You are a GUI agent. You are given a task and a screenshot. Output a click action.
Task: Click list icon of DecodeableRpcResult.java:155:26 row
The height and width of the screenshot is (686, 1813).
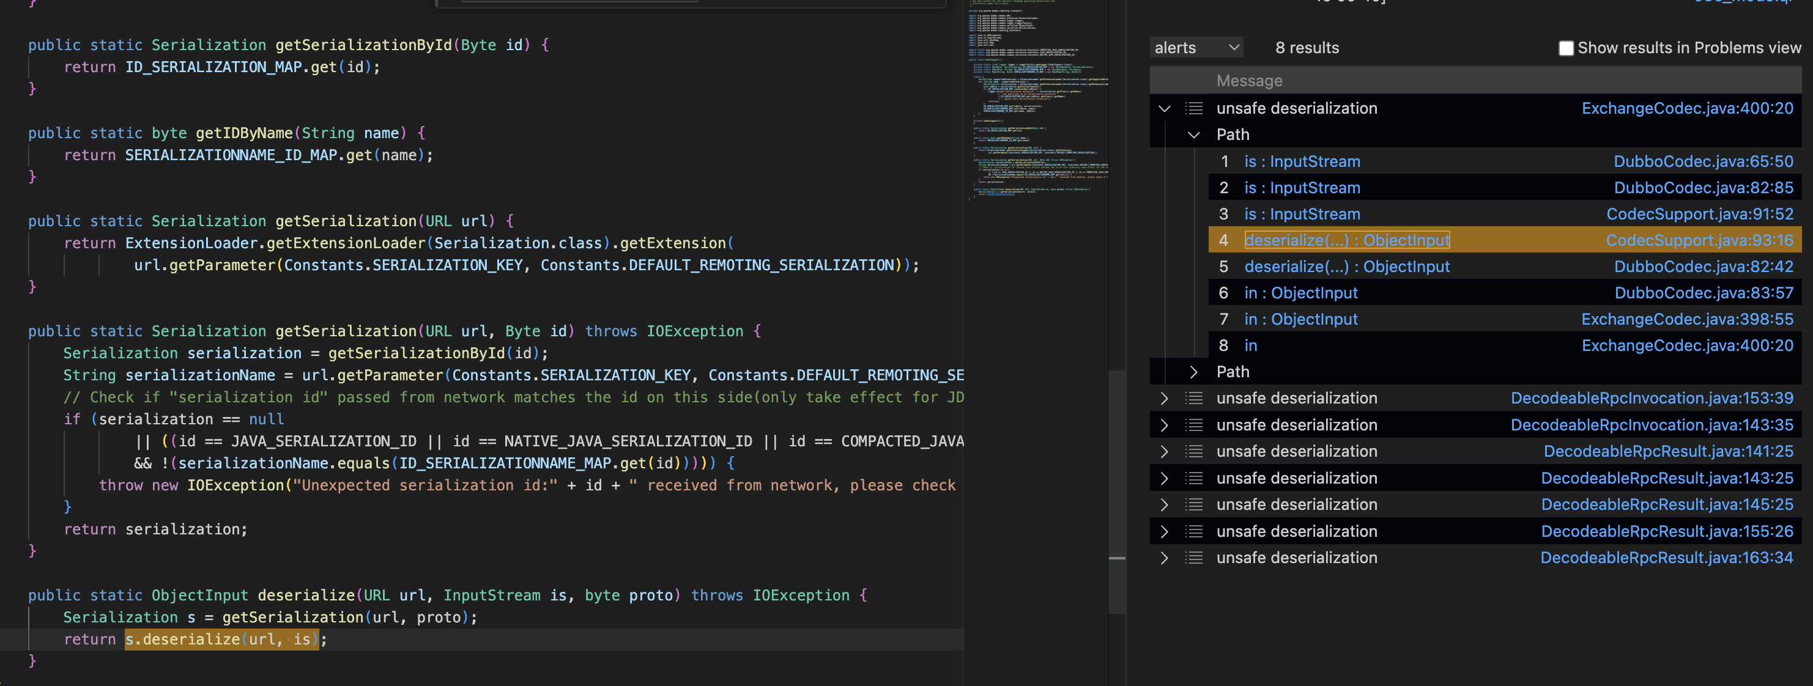click(x=1193, y=531)
